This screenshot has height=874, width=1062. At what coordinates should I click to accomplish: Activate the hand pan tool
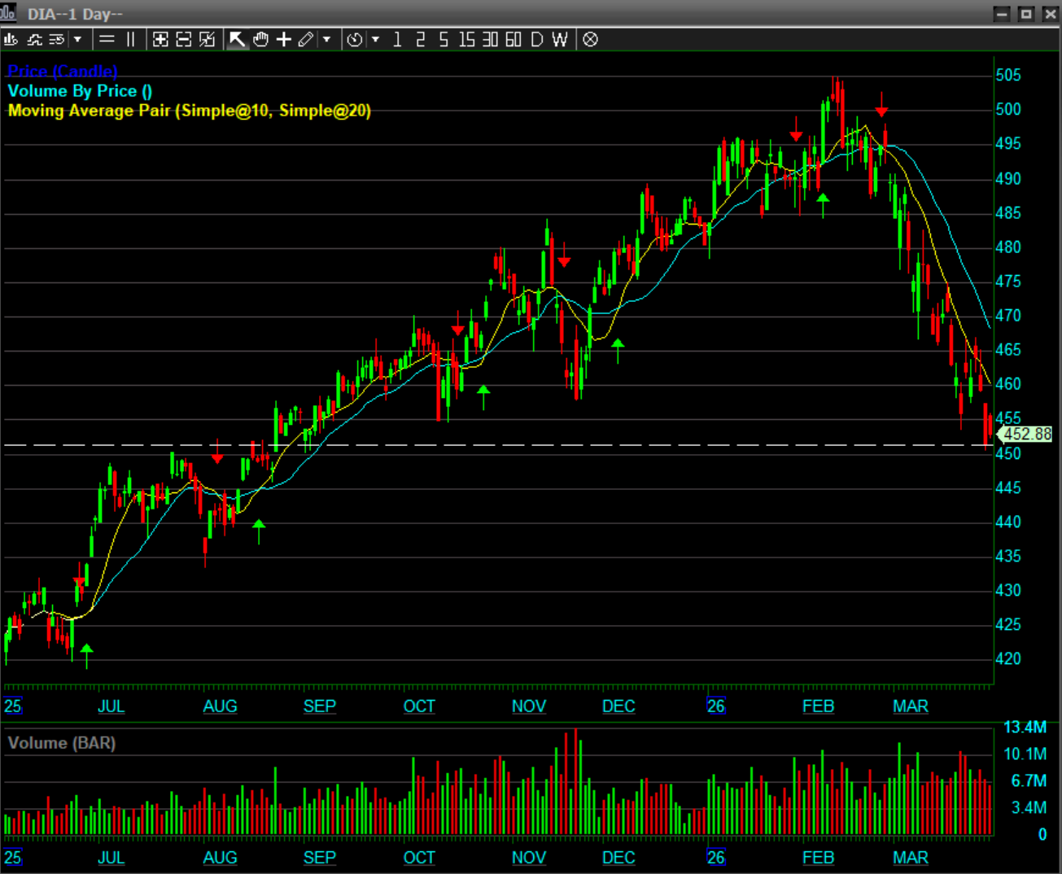(260, 39)
